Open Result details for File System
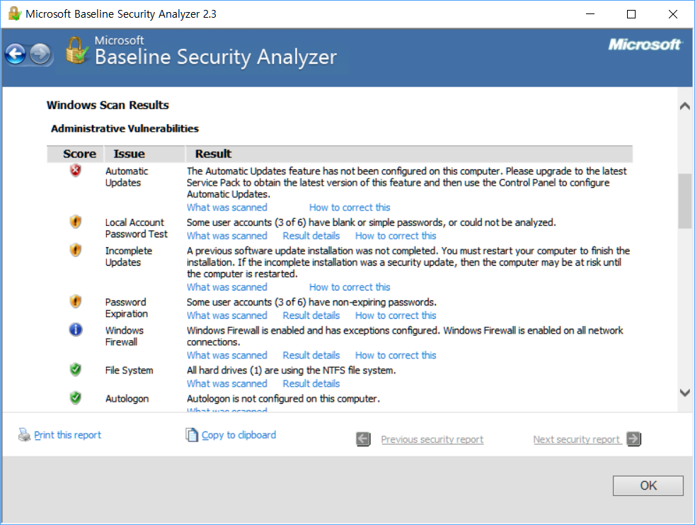The width and height of the screenshot is (695, 525). coord(311,384)
